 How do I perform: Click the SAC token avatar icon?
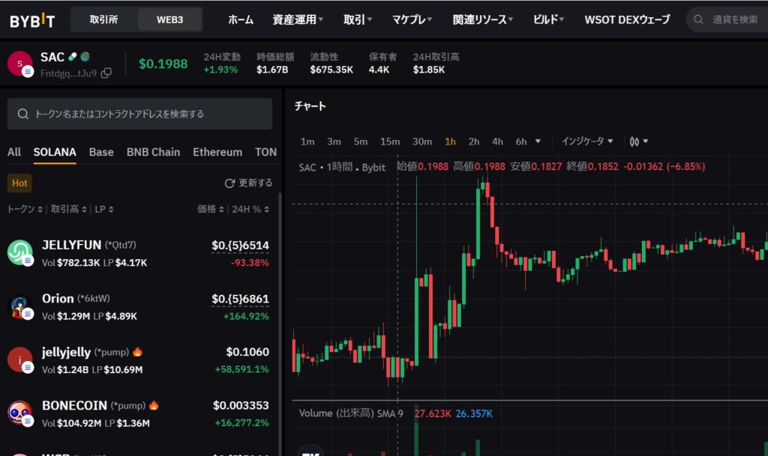pos(19,64)
